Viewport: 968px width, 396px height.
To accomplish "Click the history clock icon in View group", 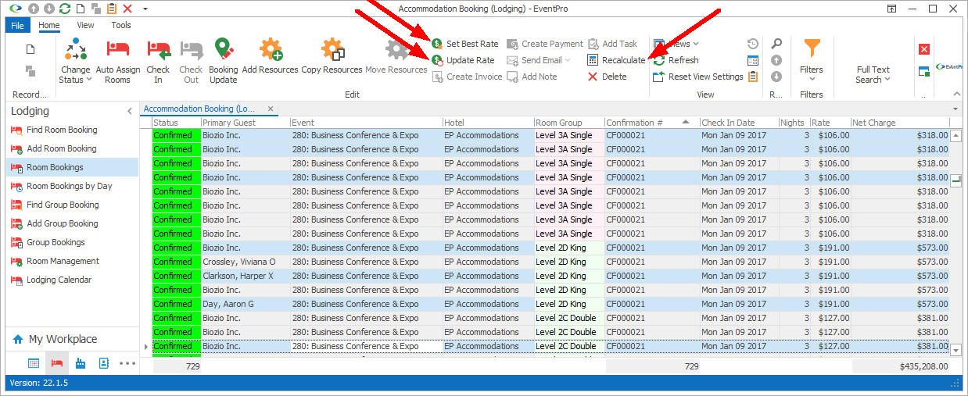I will [x=753, y=44].
